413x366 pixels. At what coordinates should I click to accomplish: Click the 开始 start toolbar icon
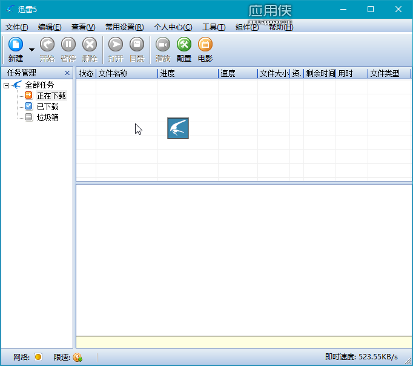click(47, 44)
